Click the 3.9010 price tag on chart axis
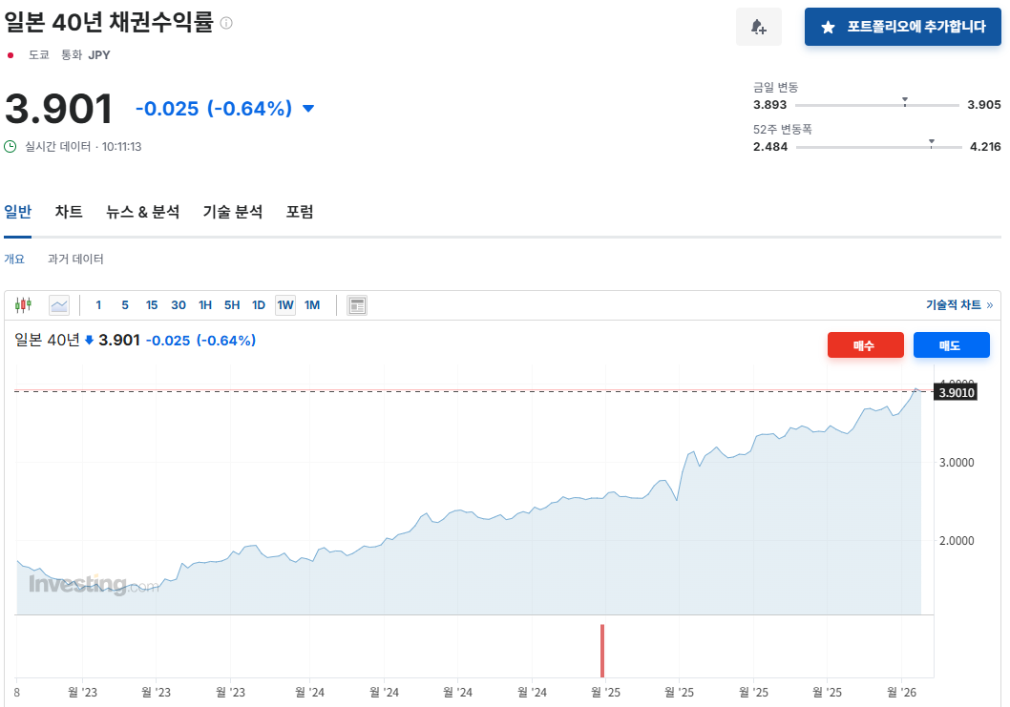 click(x=955, y=391)
